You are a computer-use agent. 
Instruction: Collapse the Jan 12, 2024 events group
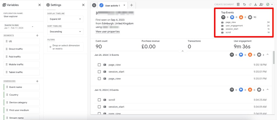(268, 90)
